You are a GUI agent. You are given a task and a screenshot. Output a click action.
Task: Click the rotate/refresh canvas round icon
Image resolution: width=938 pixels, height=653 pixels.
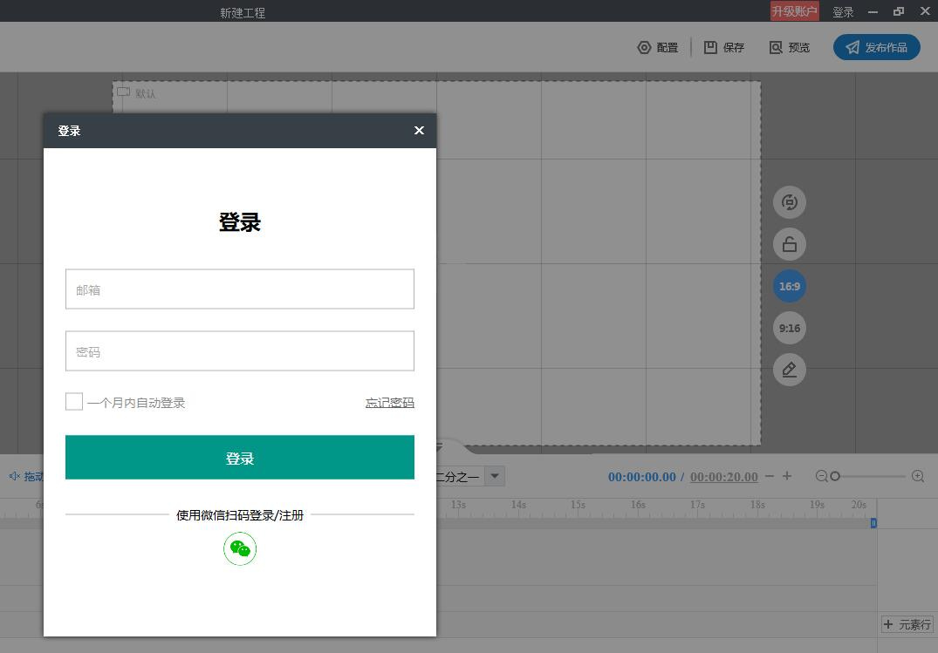pyautogui.click(x=790, y=202)
